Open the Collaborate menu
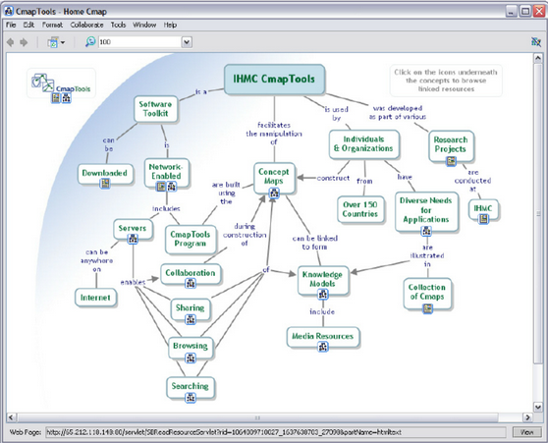 86,25
